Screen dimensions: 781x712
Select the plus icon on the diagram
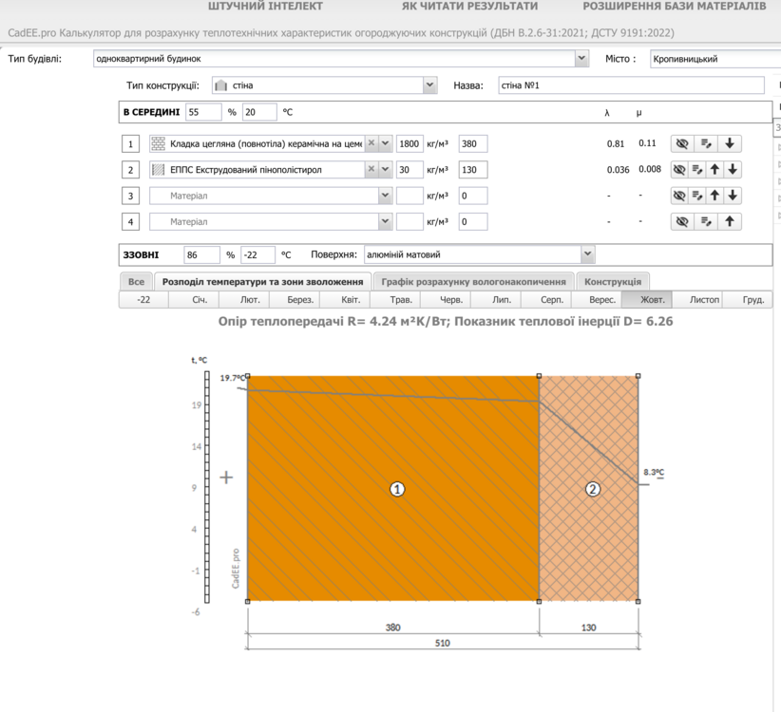(226, 478)
